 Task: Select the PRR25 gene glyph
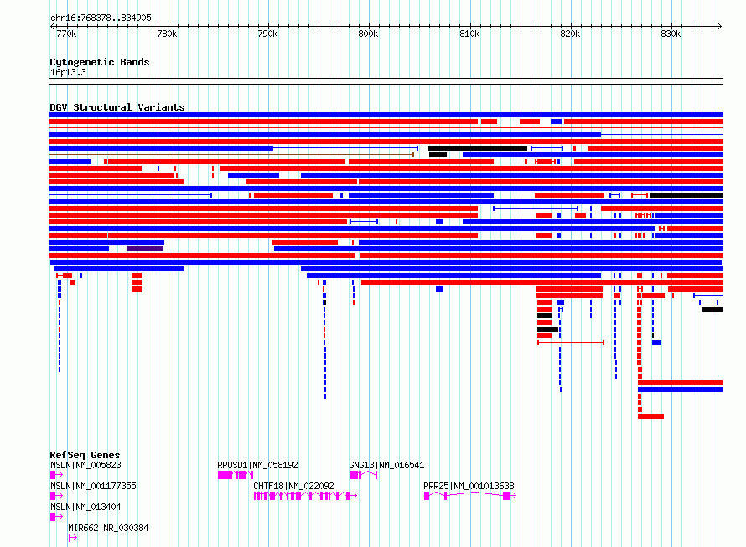tap(469, 496)
